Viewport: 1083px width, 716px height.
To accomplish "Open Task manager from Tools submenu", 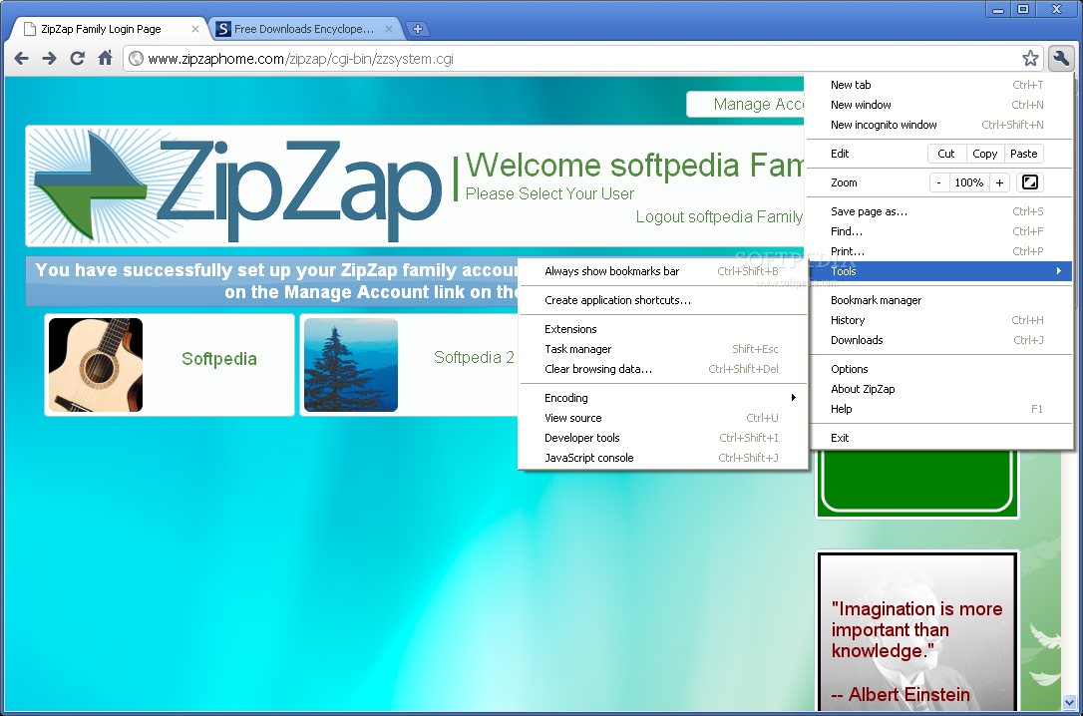I will [x=663, y=349].
